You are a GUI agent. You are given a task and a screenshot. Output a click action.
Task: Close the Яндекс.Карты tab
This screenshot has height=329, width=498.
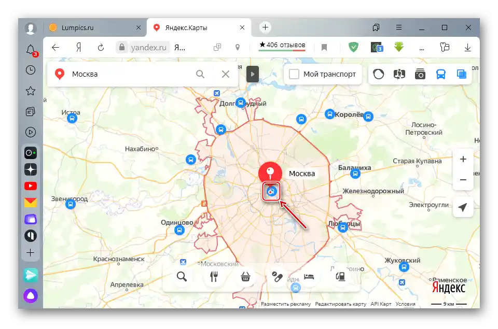tap(242, 27)
